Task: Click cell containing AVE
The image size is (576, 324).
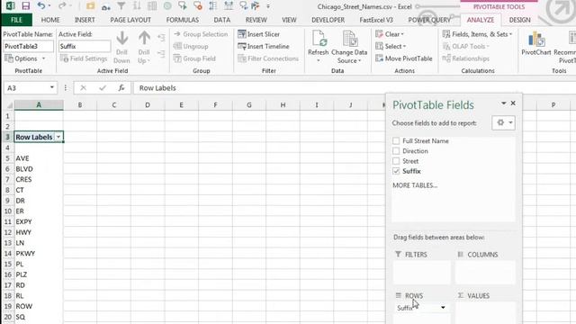Action: tap(39, 158)
